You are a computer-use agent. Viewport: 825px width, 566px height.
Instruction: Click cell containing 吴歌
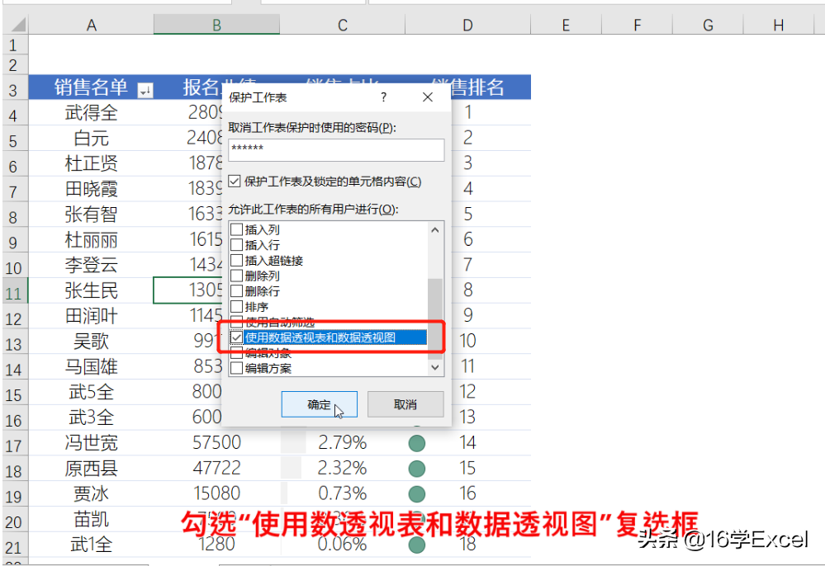tap(91, 341)
